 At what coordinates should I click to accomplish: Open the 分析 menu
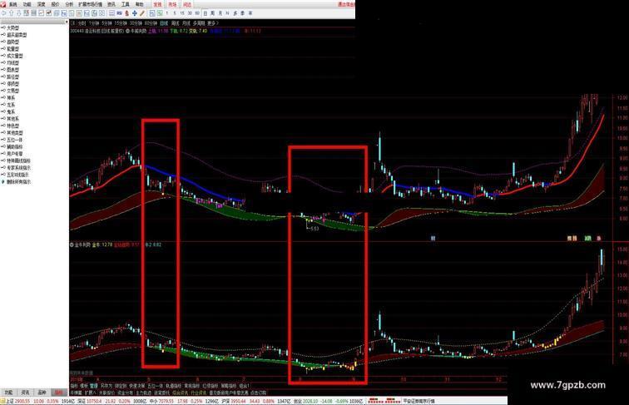69,4
